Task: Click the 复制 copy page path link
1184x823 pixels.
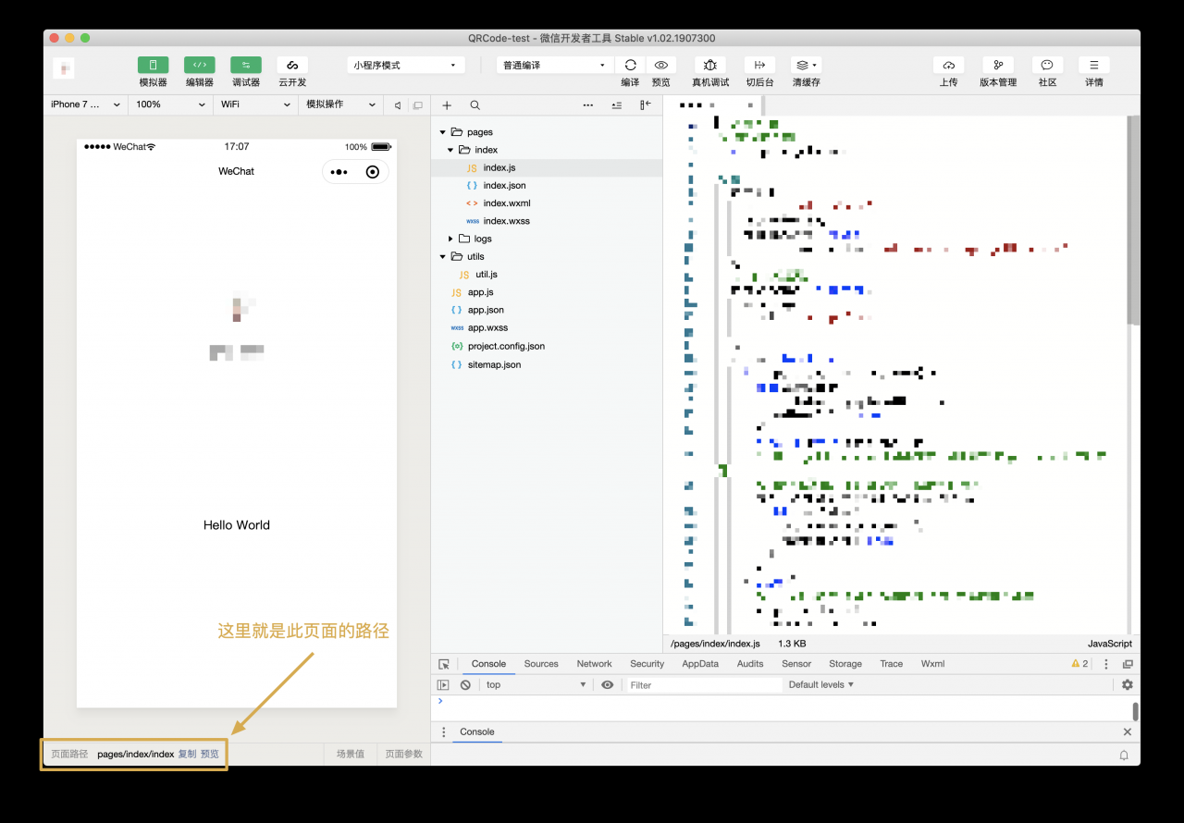Action: (187, 755)
